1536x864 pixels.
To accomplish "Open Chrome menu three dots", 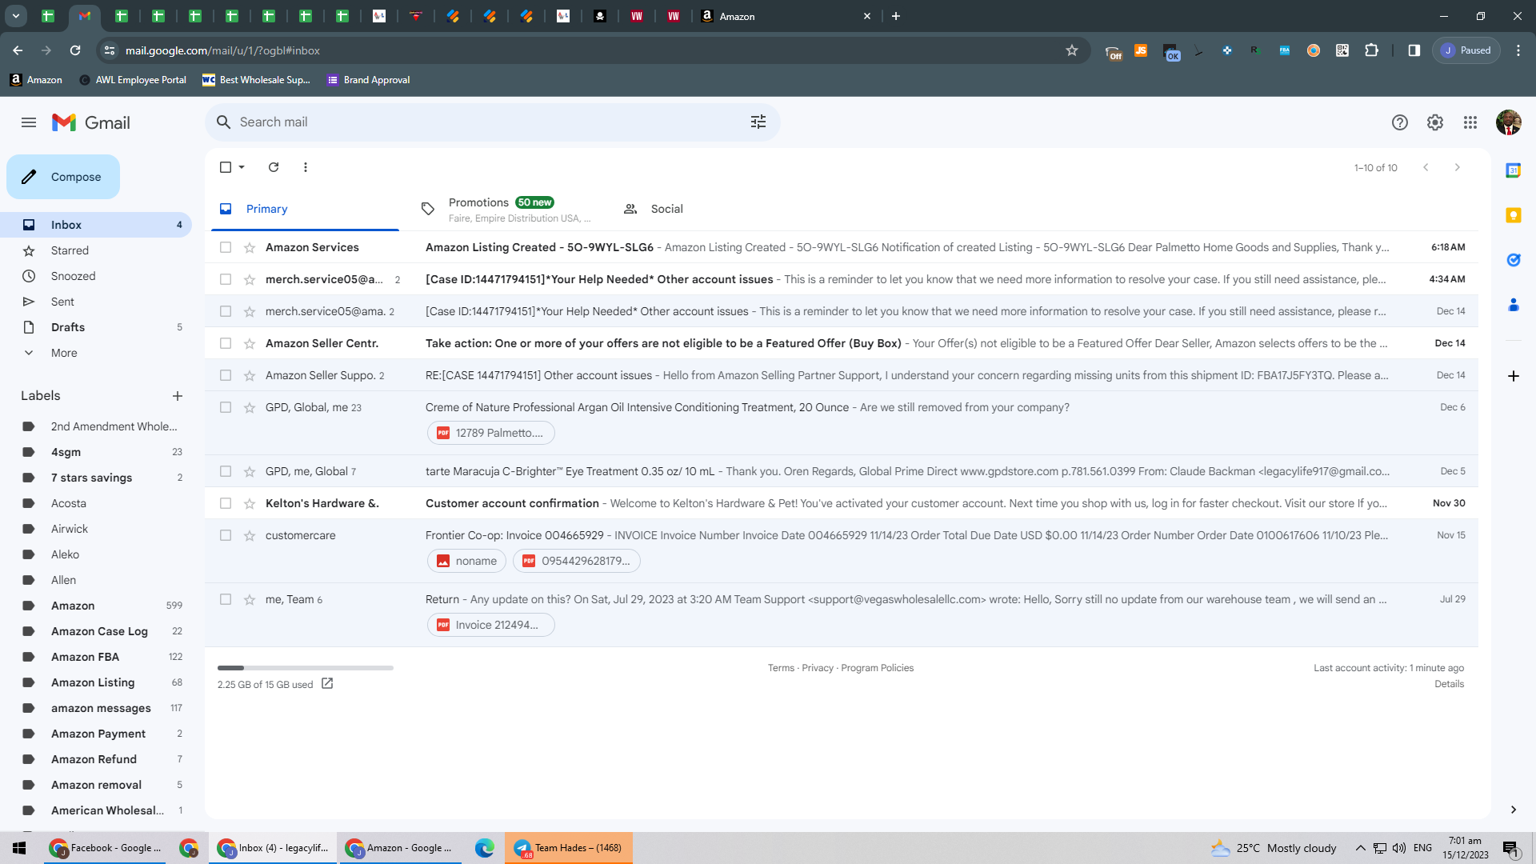I will (1518, 50).
